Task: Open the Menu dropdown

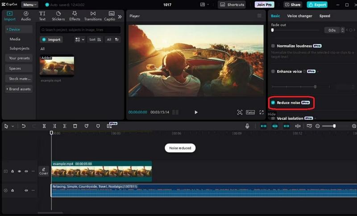Action: 30,4
